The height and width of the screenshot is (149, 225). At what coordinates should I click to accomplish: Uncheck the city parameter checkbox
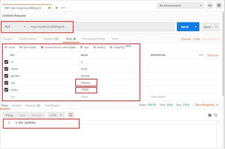click(6, 83)
